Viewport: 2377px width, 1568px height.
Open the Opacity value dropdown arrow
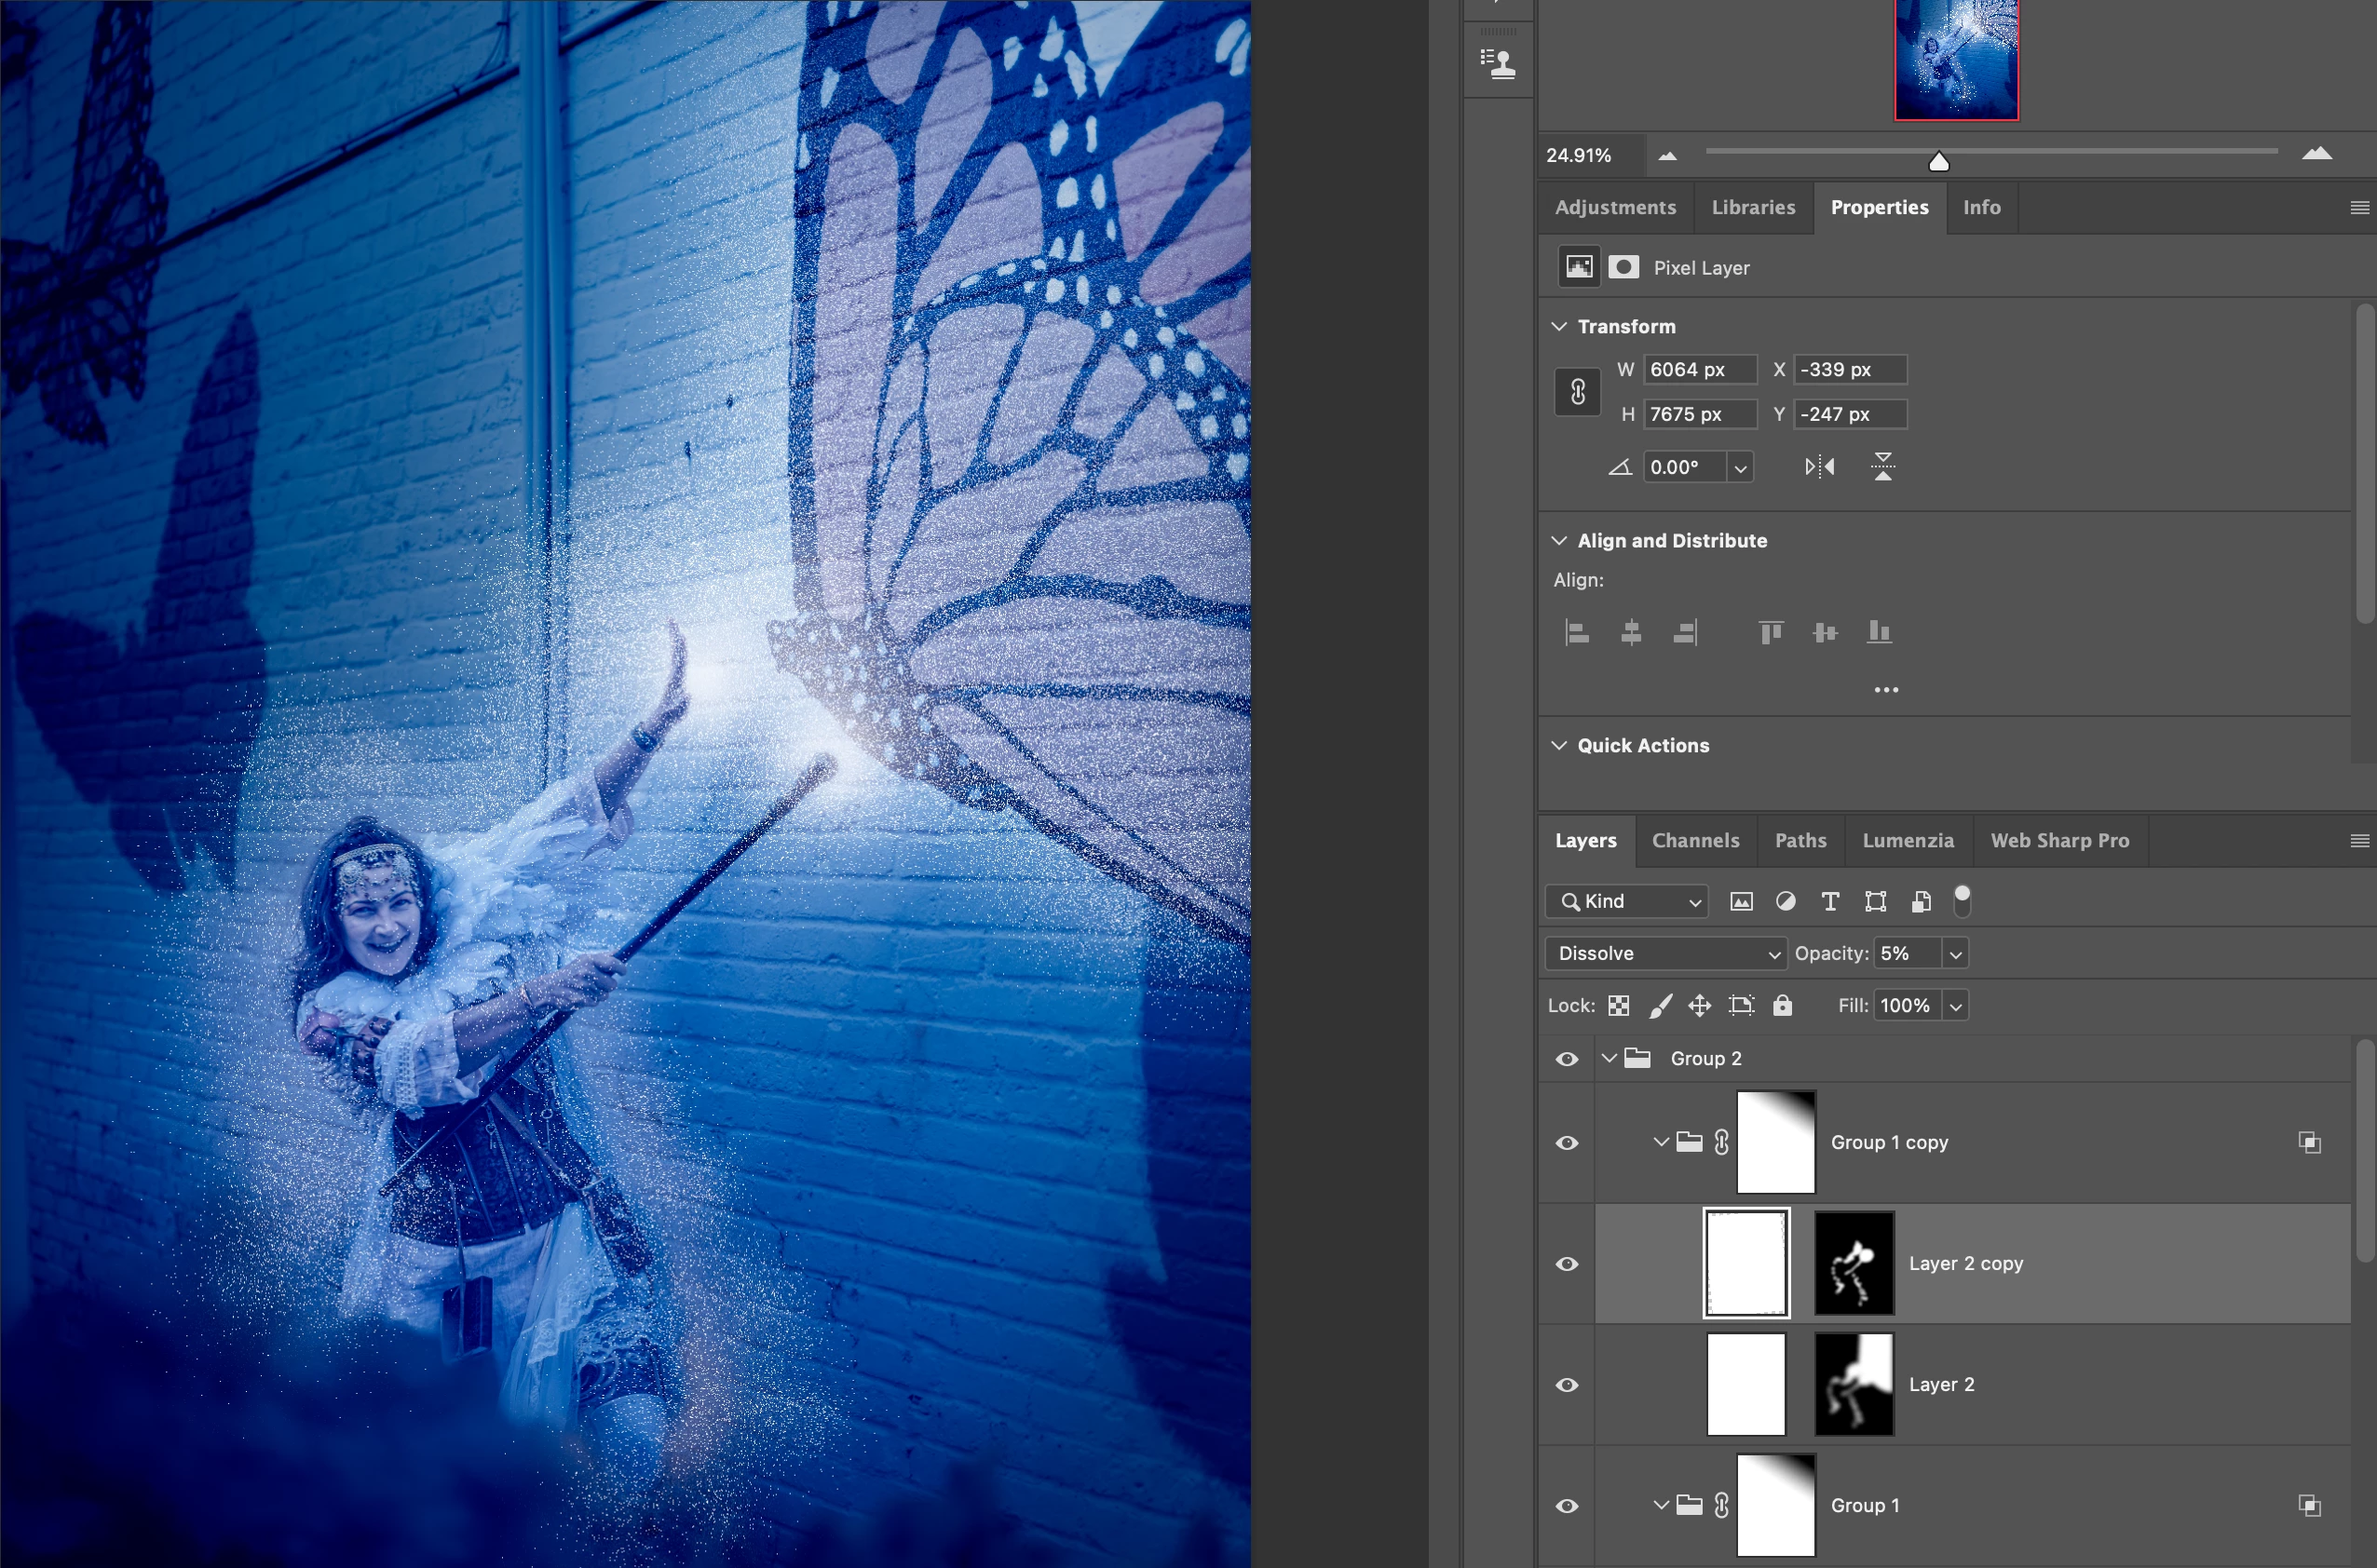[x=1955, y=954]
